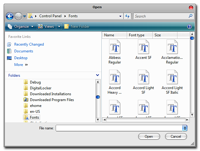Select the Abbess Regular font file
The height and width of the screenshot is (151, 200).
[x=115, y=52]
